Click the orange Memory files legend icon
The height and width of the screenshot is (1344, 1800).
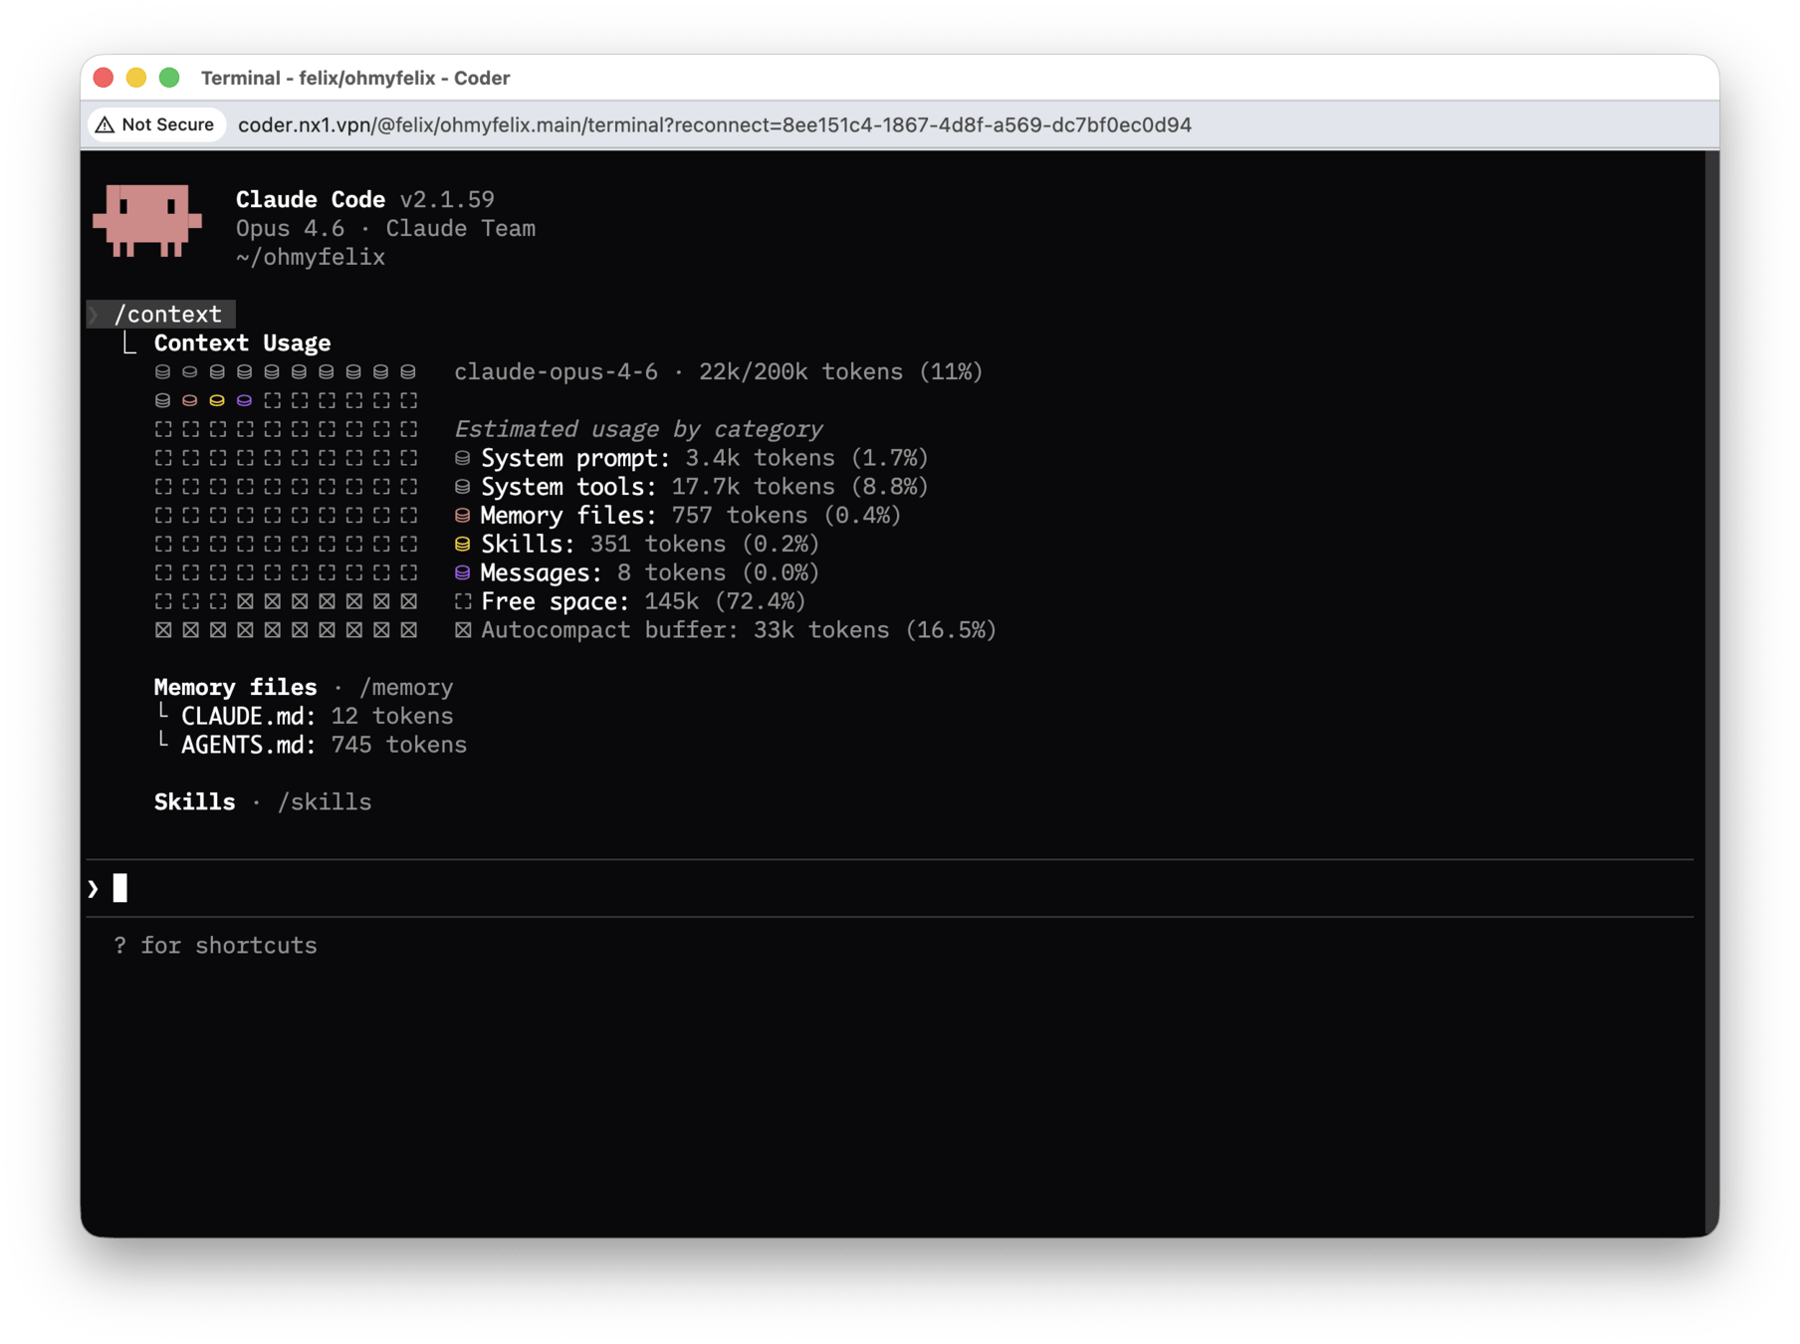click(462, 516)
